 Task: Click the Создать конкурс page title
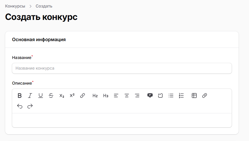coord(41,17)
